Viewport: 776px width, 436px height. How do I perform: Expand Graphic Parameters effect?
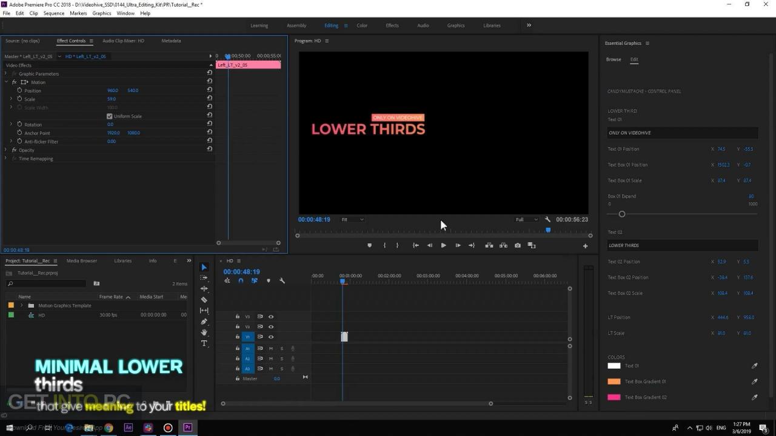click(x=6, y=73)
